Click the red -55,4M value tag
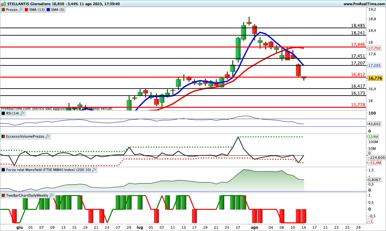 [x=374, y=163]
